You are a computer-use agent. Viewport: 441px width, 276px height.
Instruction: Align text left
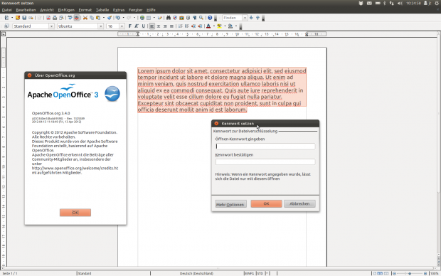click(152, 26)
